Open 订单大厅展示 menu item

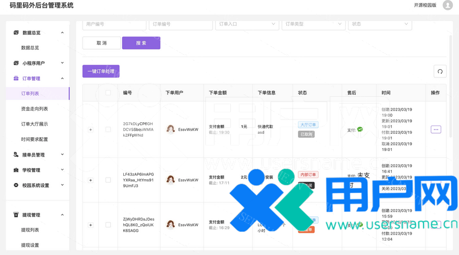[34, 124]
